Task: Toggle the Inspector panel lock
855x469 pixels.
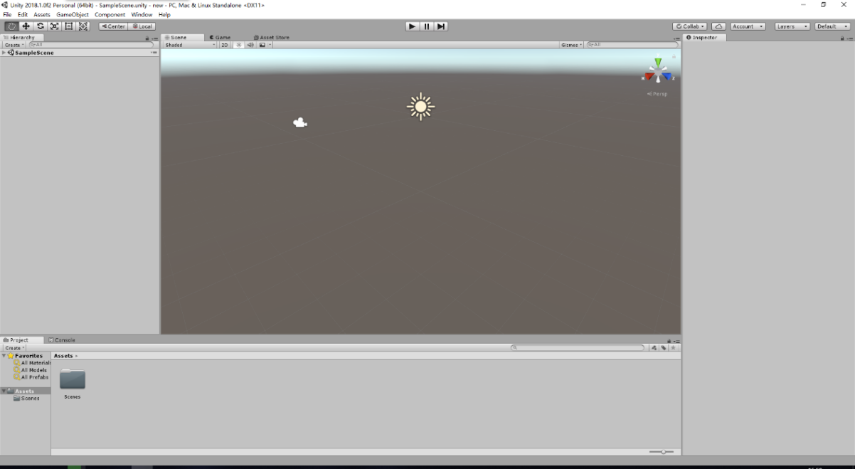Action: tap(842, 38)
